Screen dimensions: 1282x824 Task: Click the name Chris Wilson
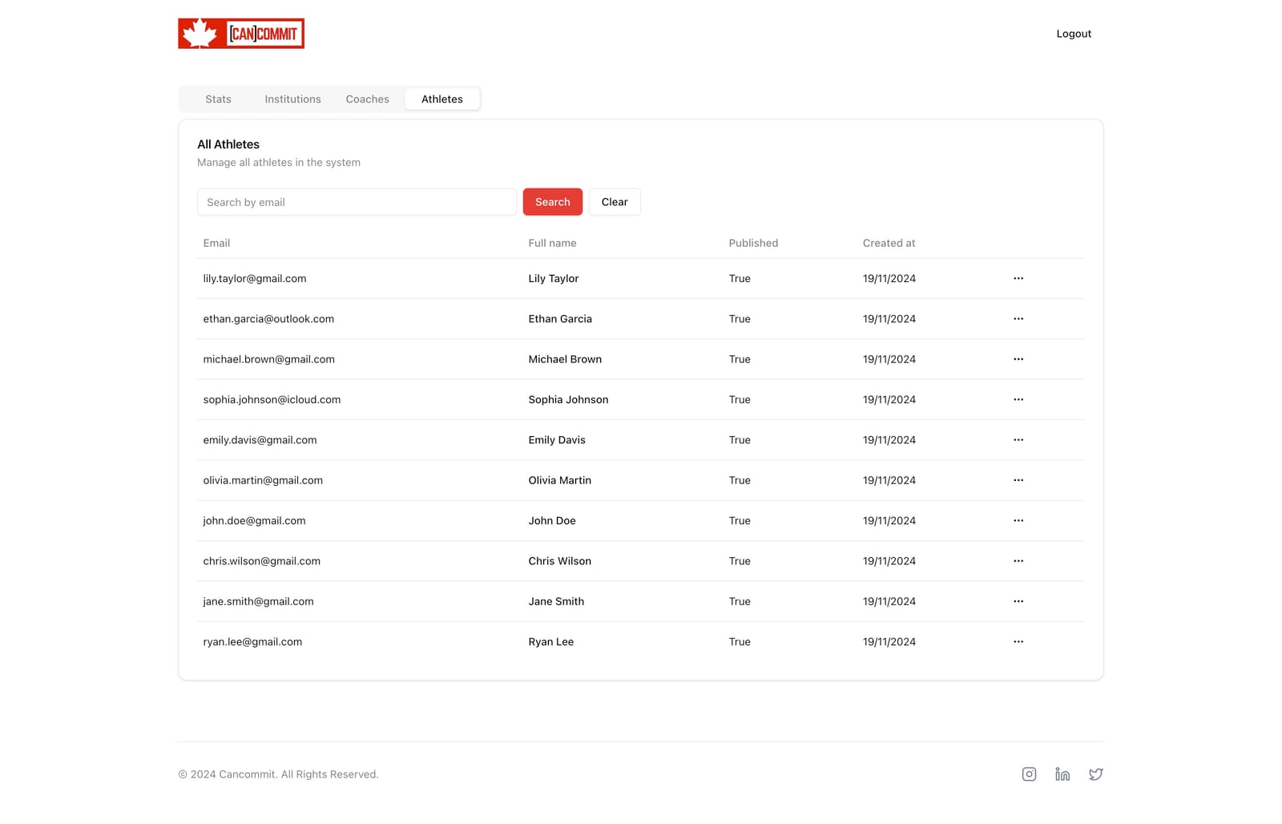point(559,561)
